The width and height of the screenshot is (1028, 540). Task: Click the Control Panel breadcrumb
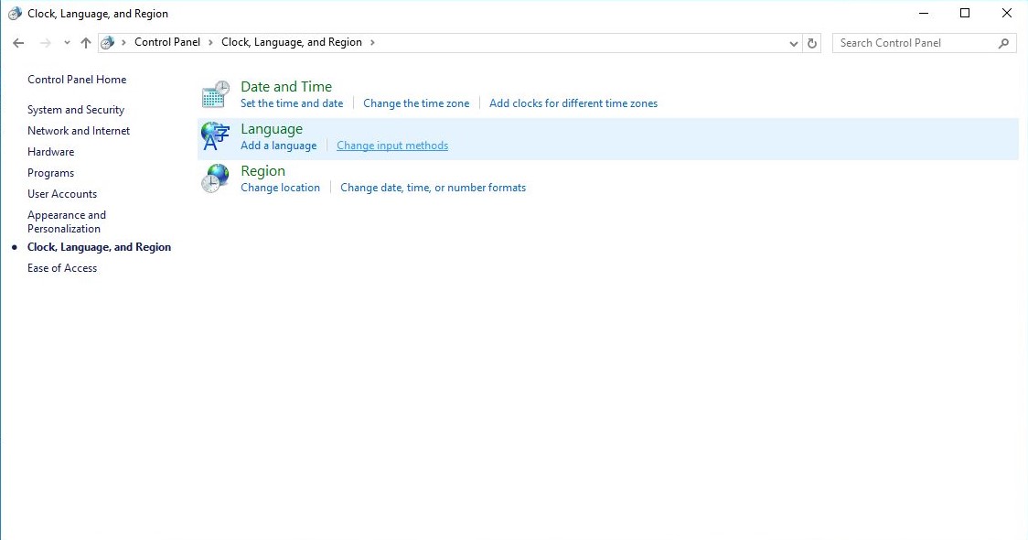[x=167, y=42]
